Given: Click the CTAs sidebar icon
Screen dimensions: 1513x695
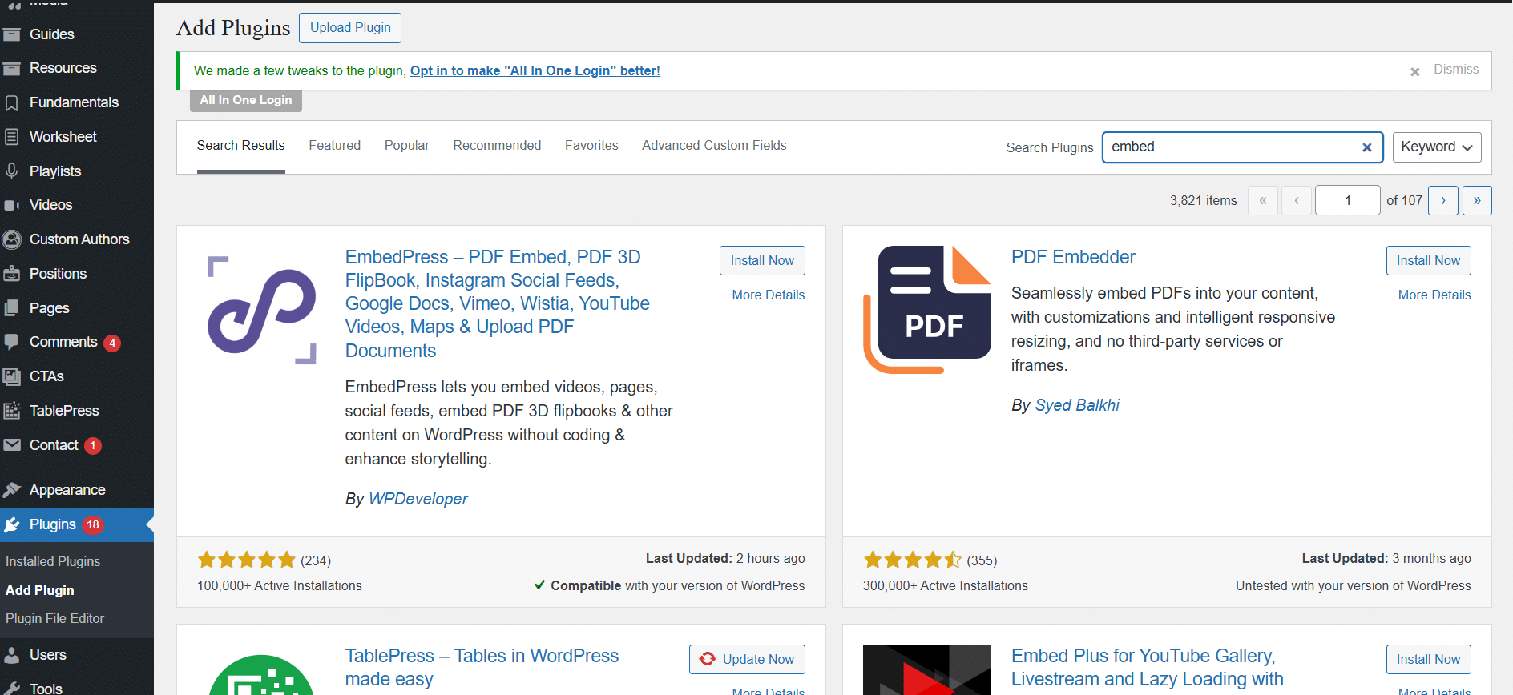Looking at the screenshot, I should [x=12, y=376].
